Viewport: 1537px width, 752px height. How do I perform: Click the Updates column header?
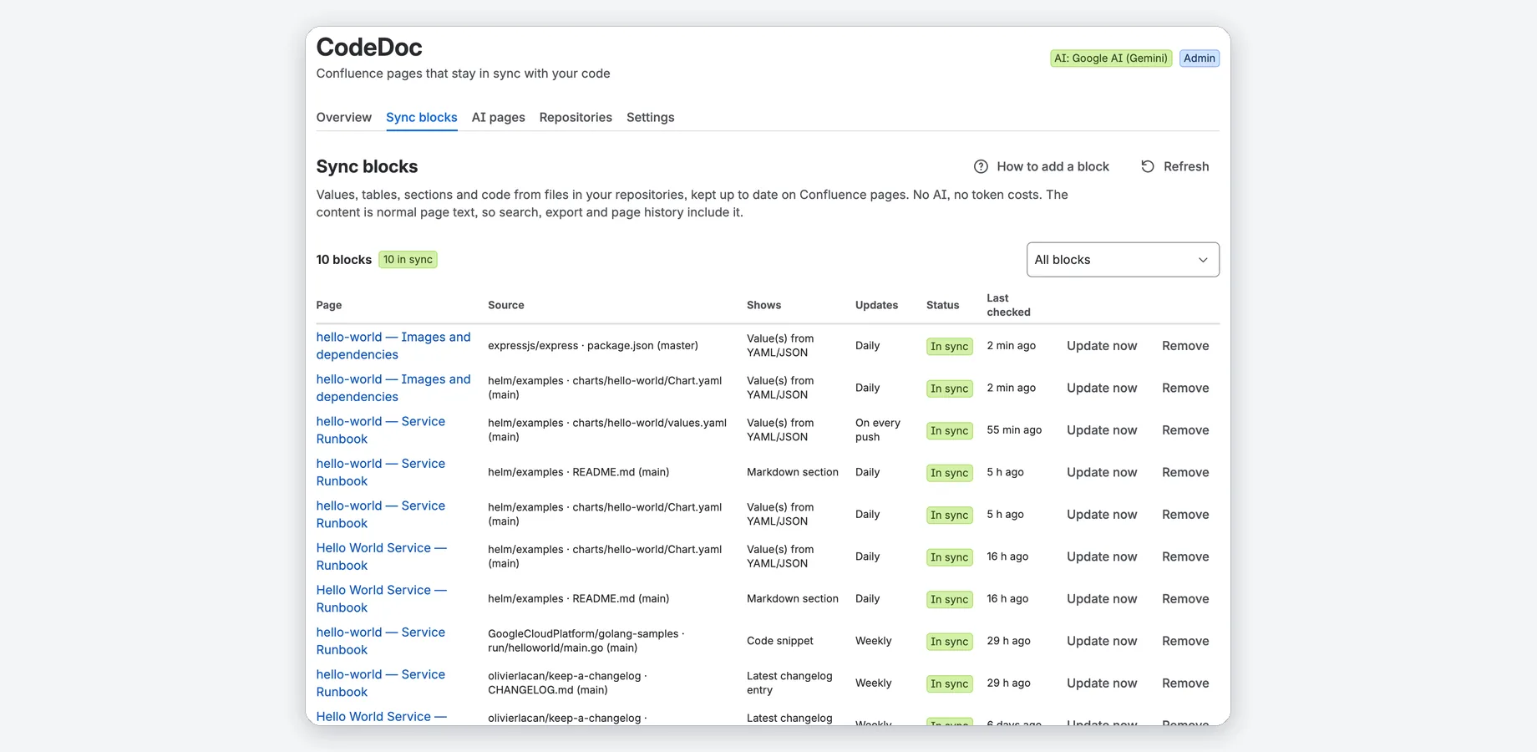pyautogui.click(x=876, y=305)
